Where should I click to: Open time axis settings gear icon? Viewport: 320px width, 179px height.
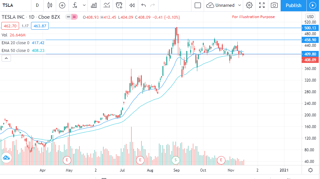(310, 170)
